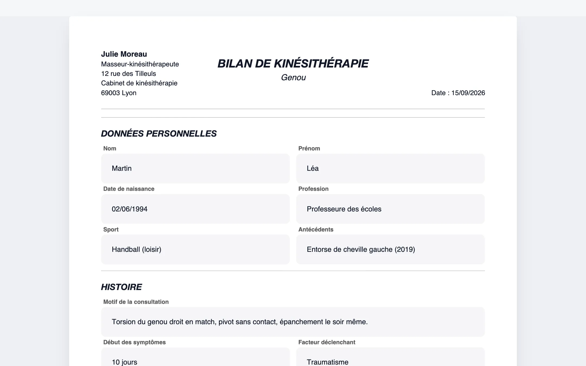Click the Motif de la consultation label
The height and width of the screenshot is (366, 586).
click(x=136, y=302)
